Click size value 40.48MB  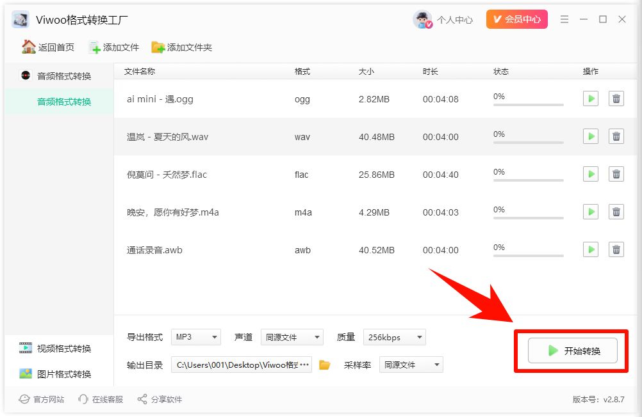(377, 137)
